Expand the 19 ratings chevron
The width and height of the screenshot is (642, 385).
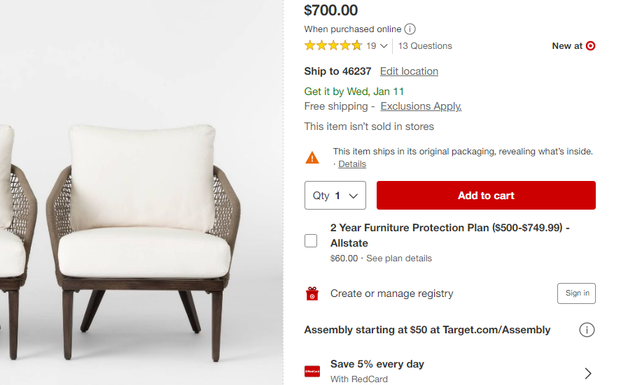click(384, 46)
